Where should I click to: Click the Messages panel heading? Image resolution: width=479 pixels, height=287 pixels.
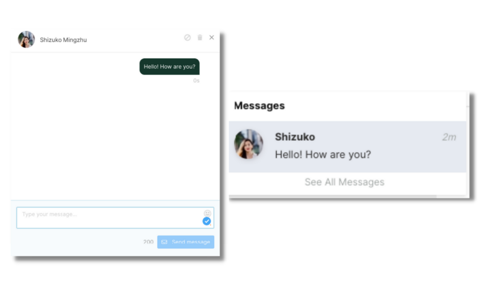pos(259,106)
